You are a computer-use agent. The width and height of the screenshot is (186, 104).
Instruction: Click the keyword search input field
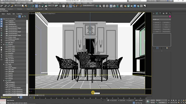click(137, 1)
